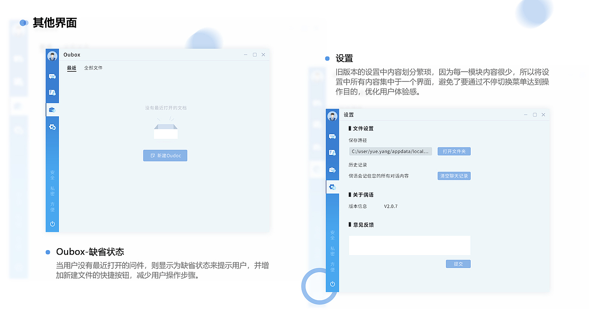Open the briefcase Oubox icon in 设置 window sidebar

[x=332, y=170]
